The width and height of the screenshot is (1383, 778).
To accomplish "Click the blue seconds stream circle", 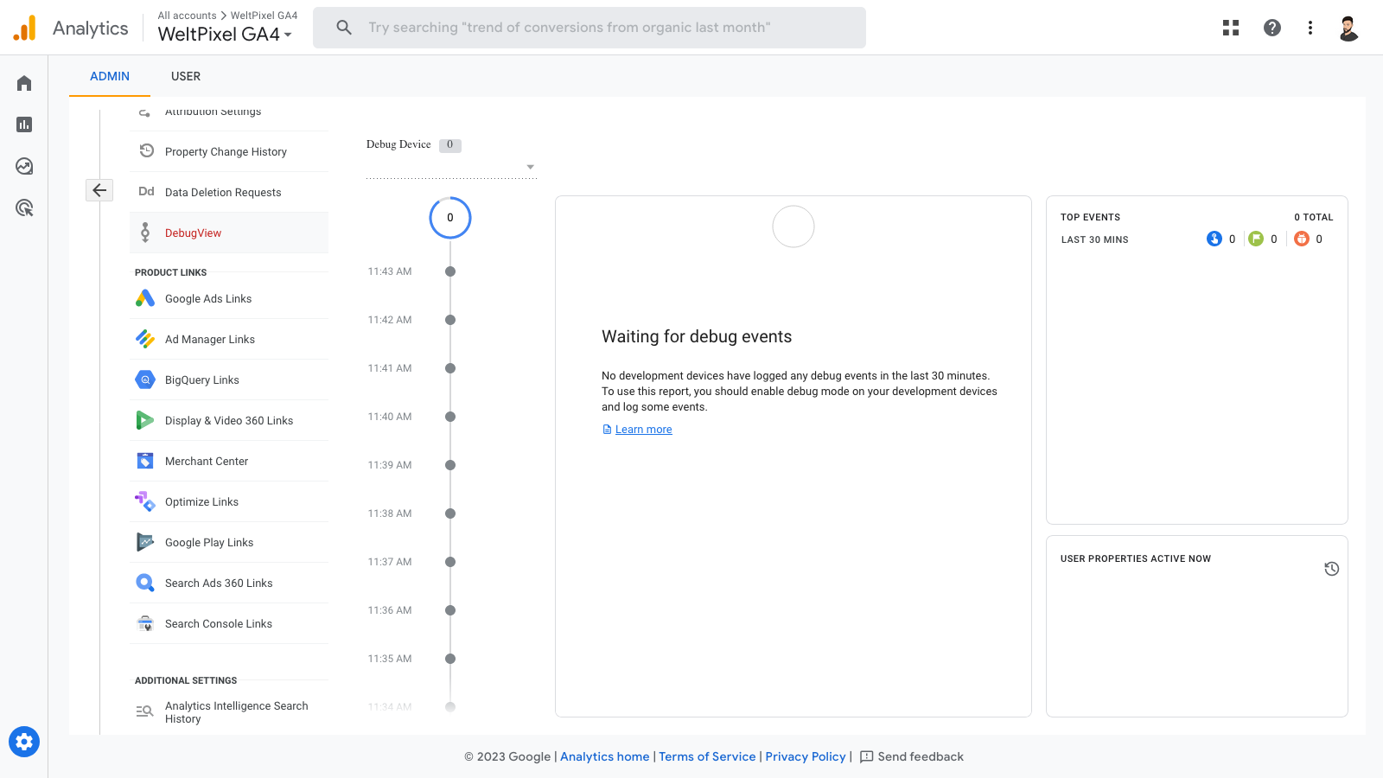I will pyautogui.click(x=450, y=218).
